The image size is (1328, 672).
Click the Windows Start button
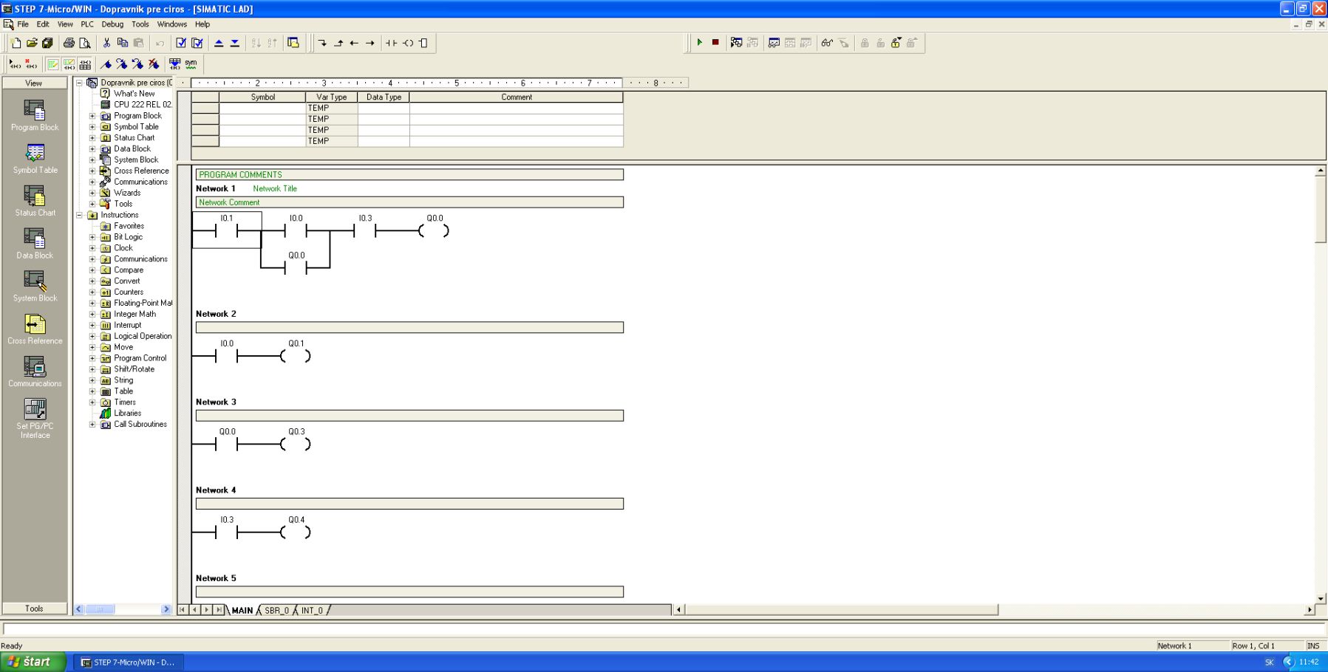[33, 662]
